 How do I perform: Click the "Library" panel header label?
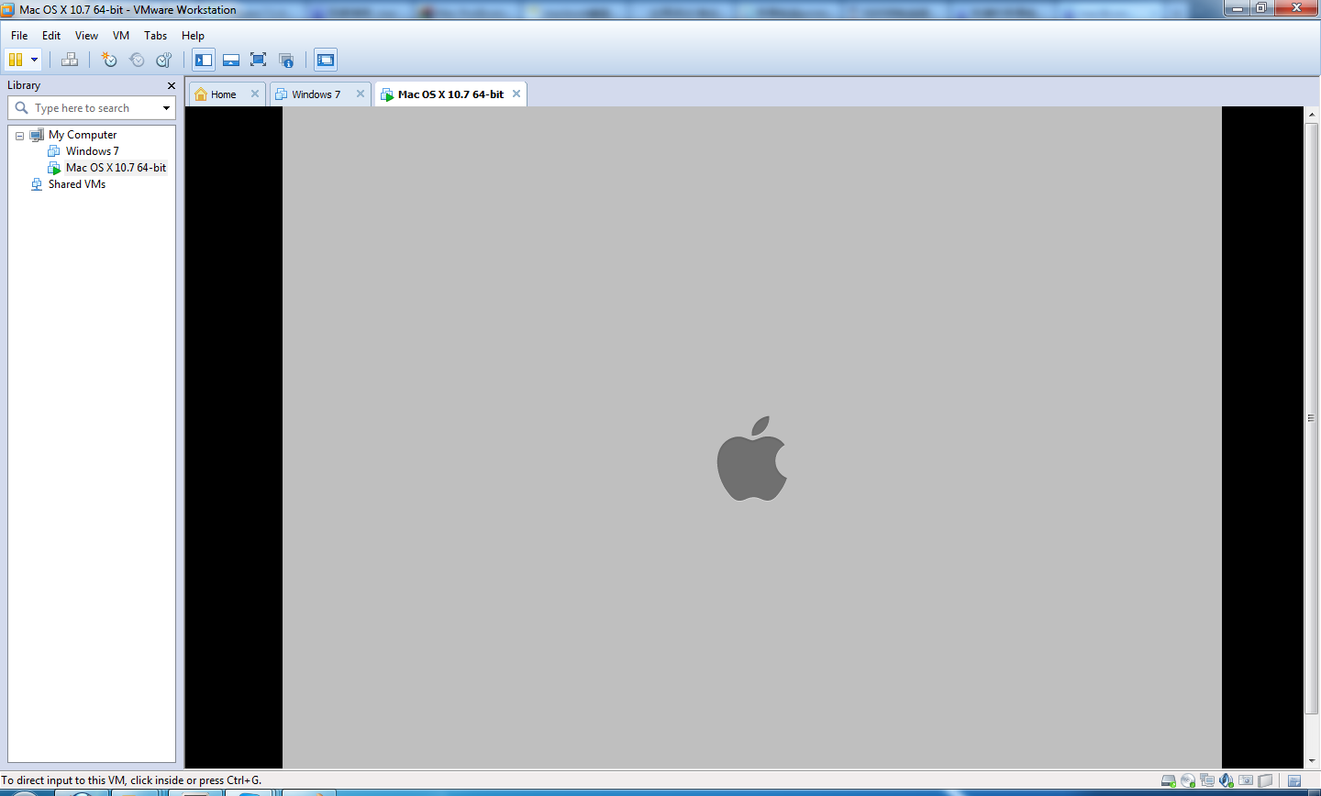(x=24, y=85)
